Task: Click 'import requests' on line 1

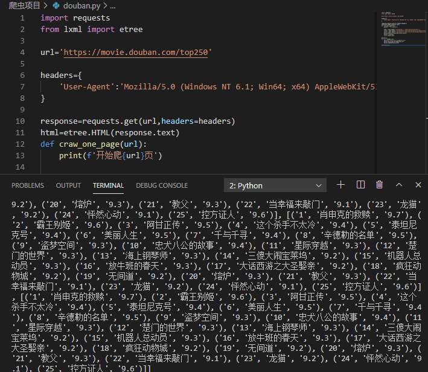Action: (75, 18)
